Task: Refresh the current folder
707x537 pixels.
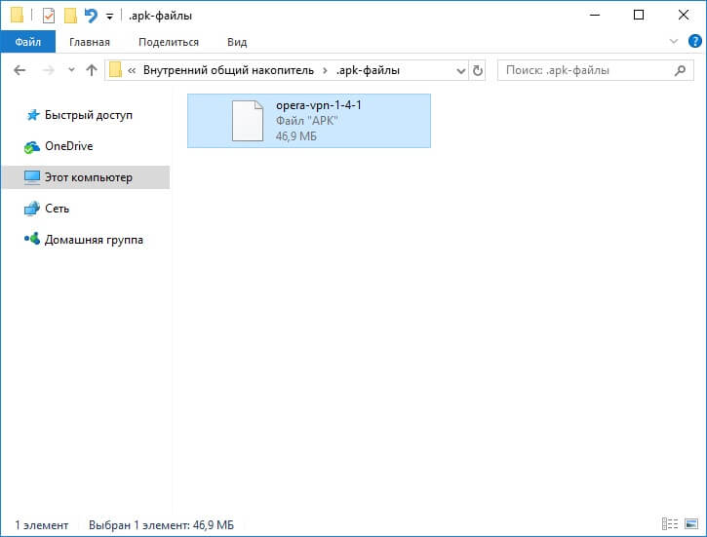Action: point(478,71)
